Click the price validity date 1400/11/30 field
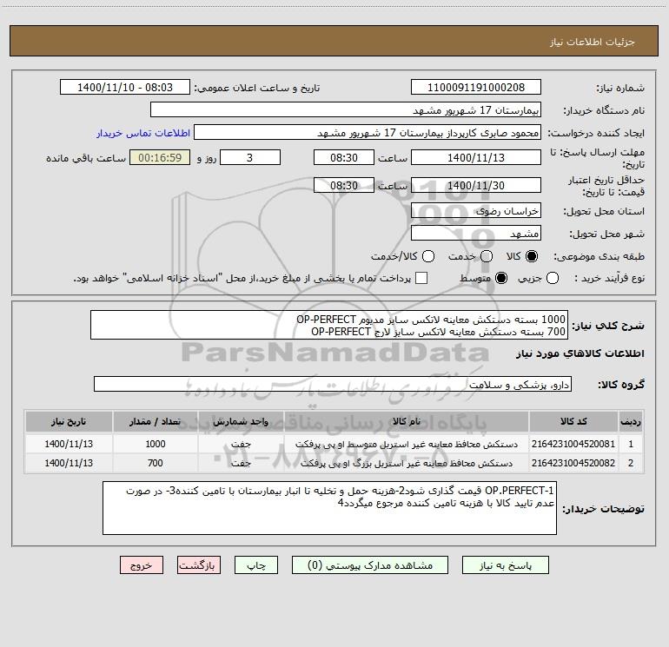669x647 pixels. (476, 185)
